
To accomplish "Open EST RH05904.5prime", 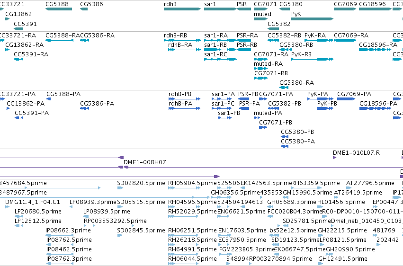I will pyautogui.click(x=193, y=183).
